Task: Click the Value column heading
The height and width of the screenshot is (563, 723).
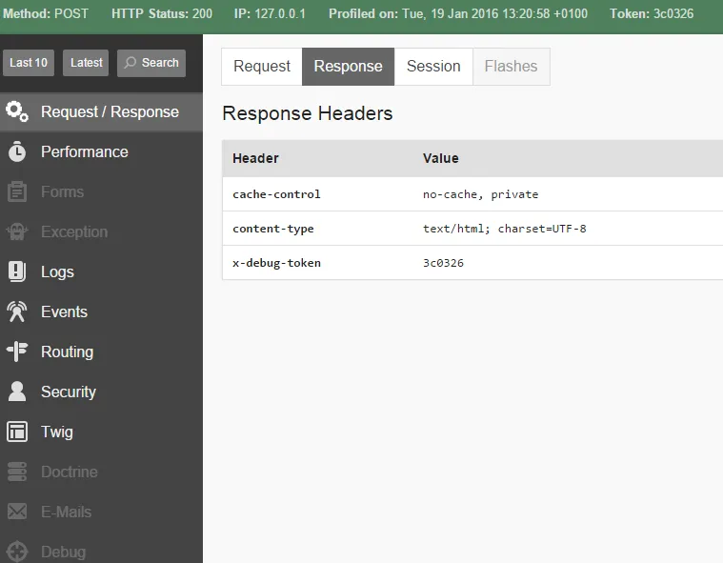Action: 440,158
